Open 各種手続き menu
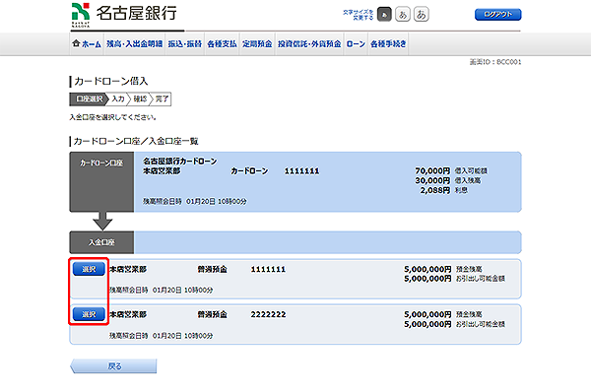 (388, 44)
